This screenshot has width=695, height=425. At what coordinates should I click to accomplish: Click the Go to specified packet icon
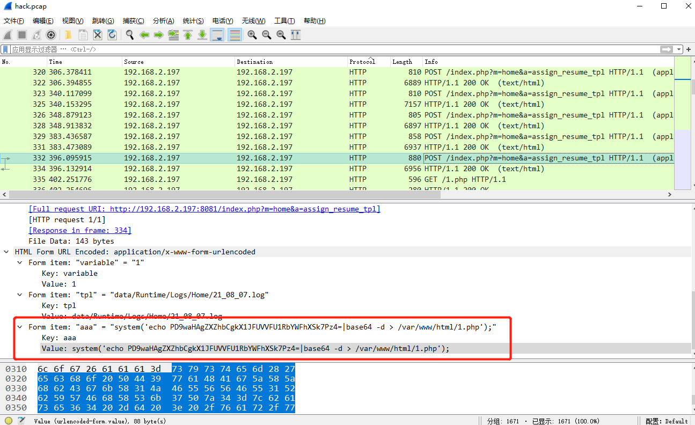coord(173,35)
